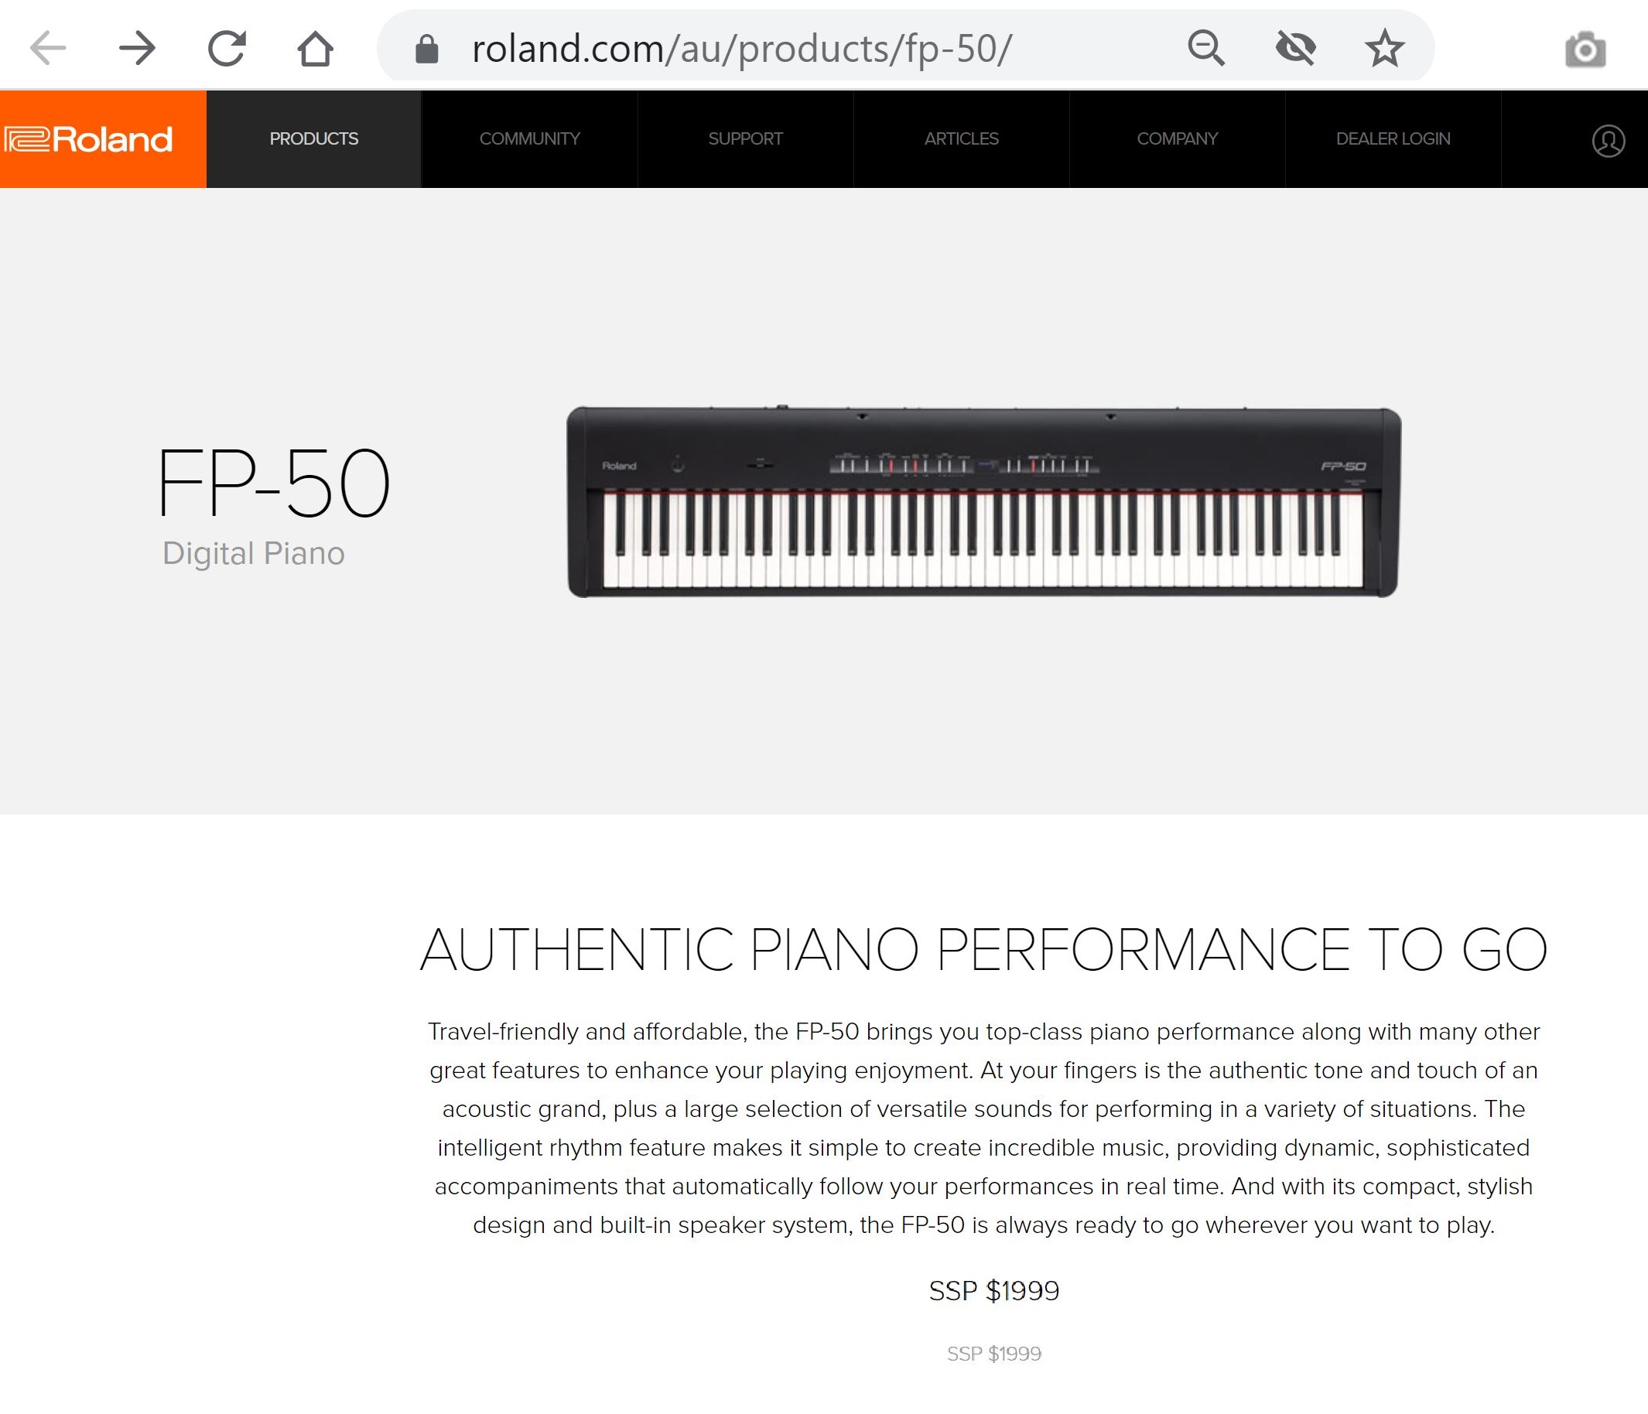
Task: Toggle the crossed-eye tracking protection icon
Action: click(x=1296, y=48)
